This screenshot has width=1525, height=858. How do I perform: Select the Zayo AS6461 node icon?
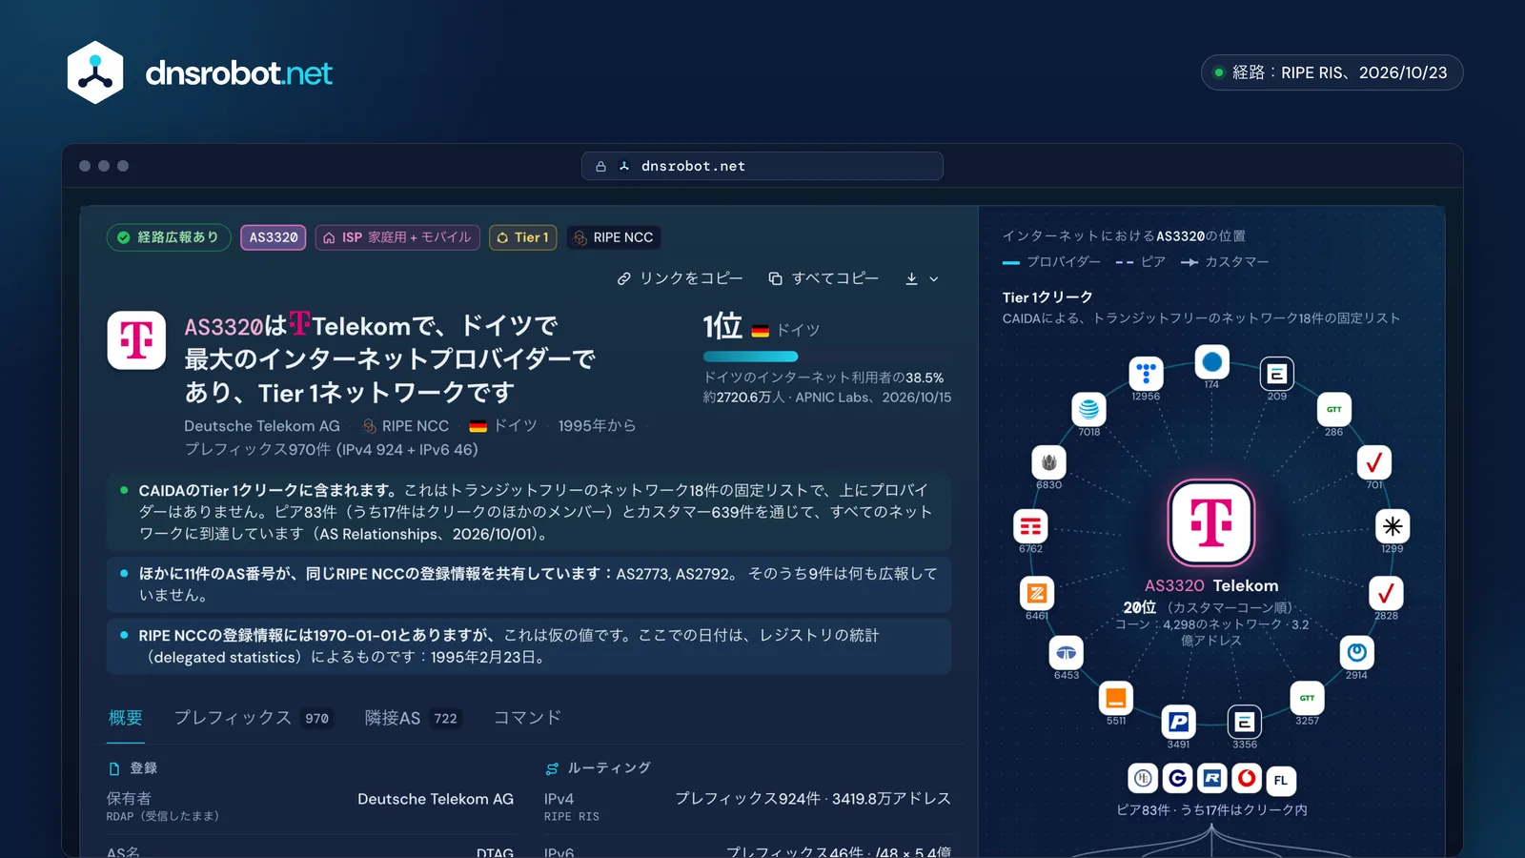pos(1037,594)
